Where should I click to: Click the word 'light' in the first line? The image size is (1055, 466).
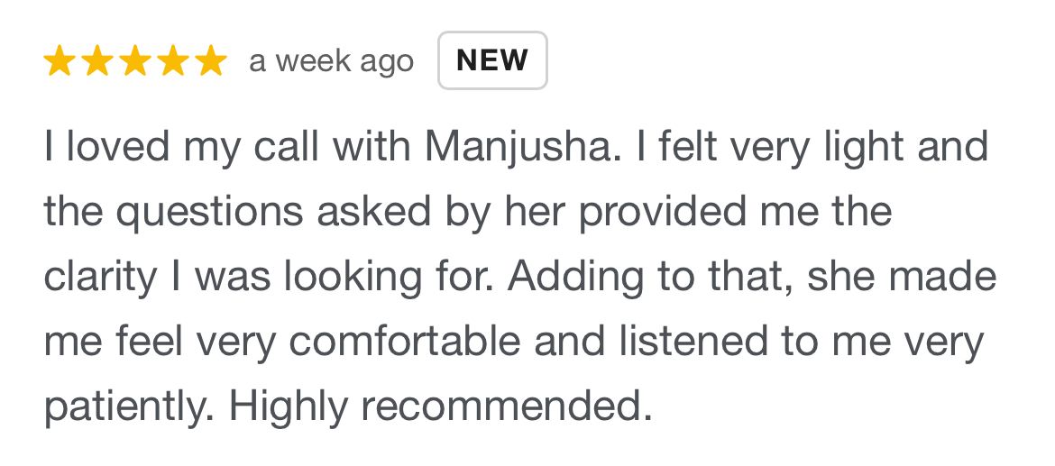pos(863,149)
